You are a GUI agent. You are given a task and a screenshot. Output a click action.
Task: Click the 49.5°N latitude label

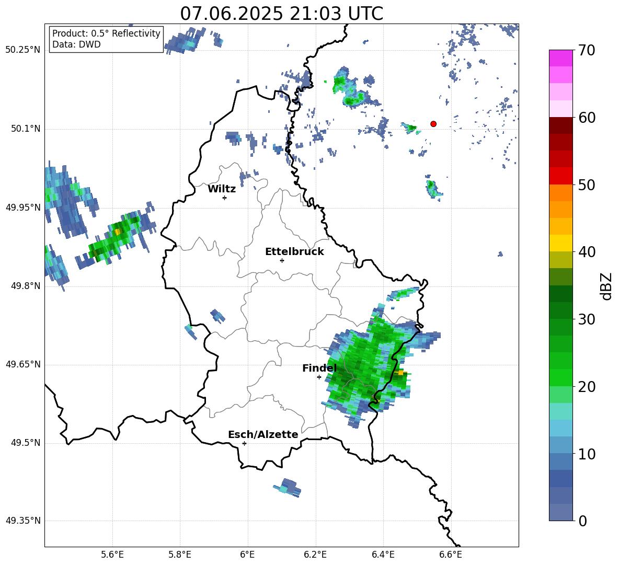(26, 443)
